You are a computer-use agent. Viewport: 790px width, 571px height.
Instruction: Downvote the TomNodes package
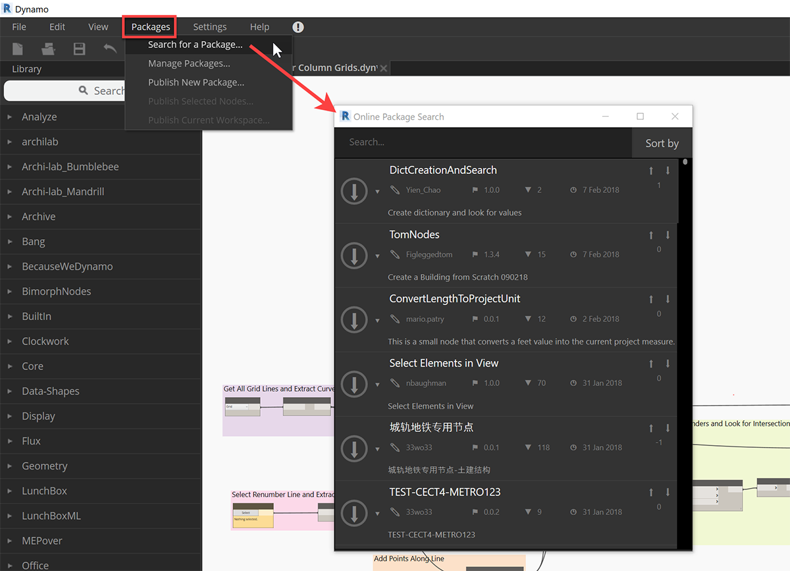(x=668, y=235)
